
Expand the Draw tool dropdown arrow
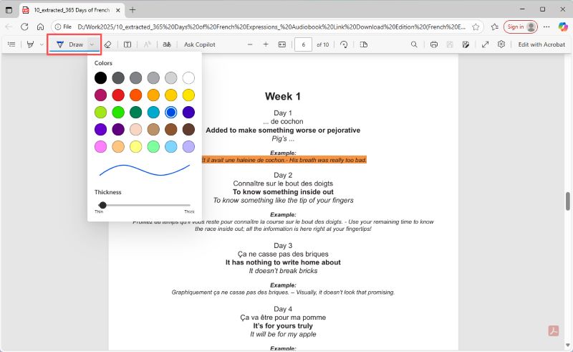click(92, 44)
